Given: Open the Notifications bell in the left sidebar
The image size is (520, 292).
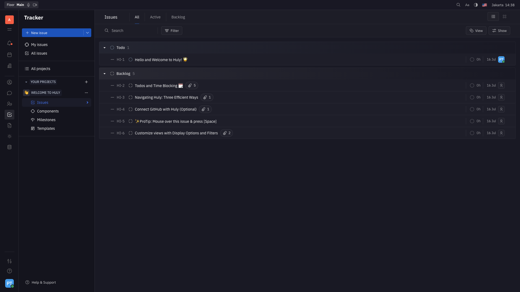Looking at the screenshot, I should click(9, 43).
